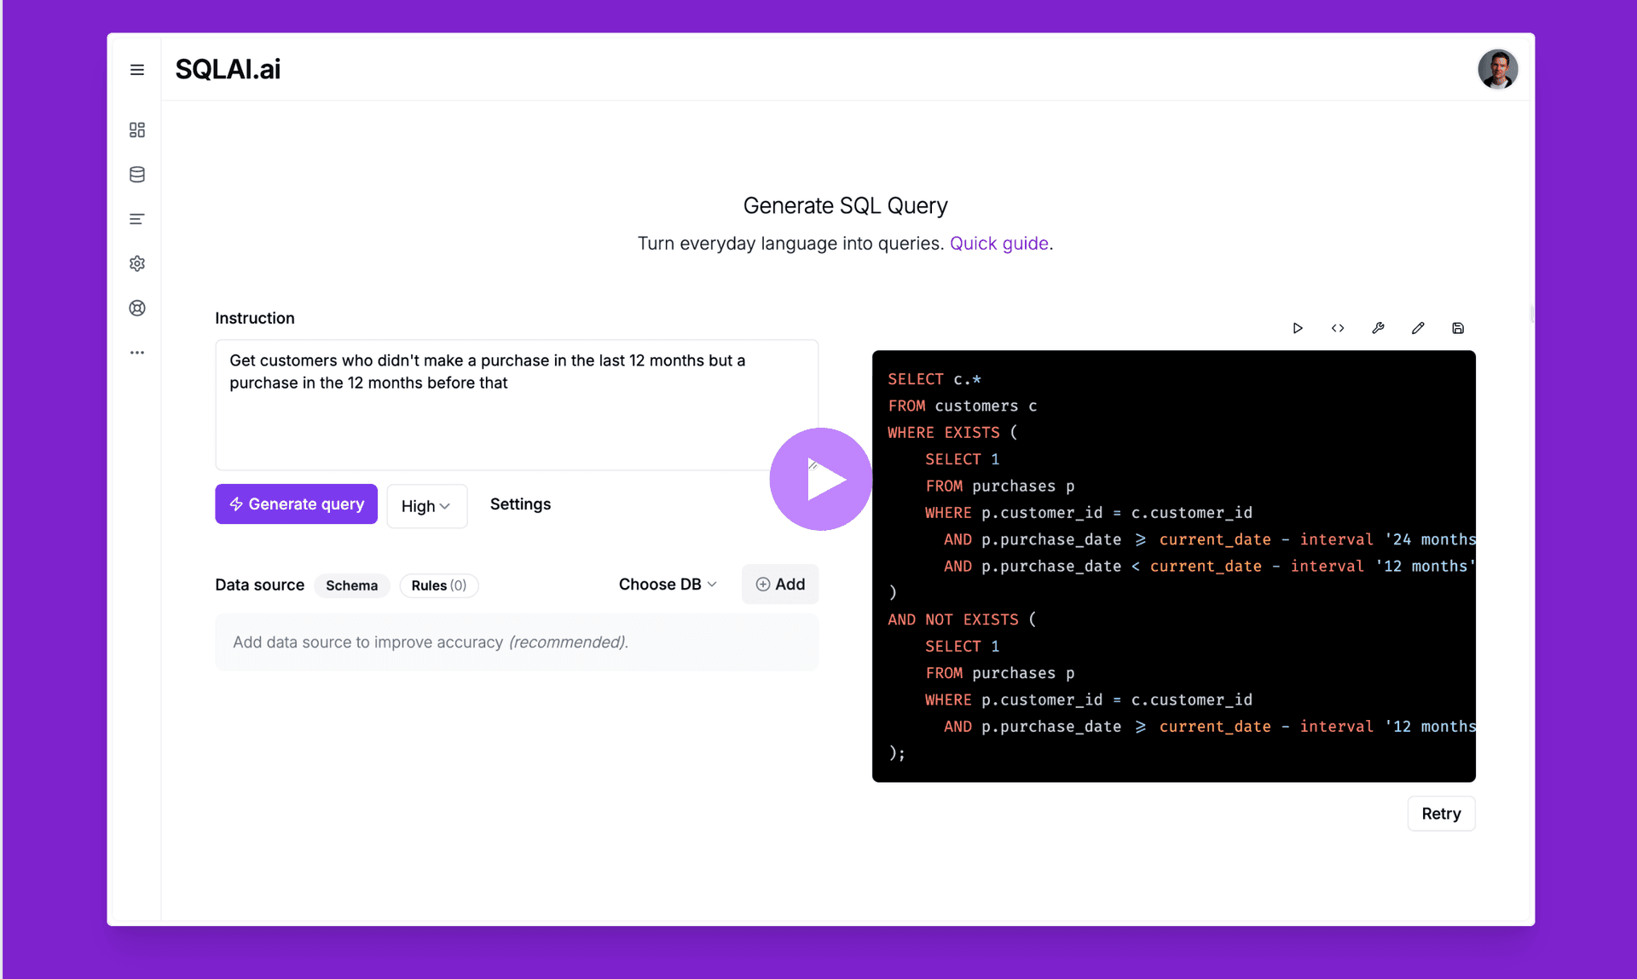Open the settings gear icon in sidebar

point(136,263)
